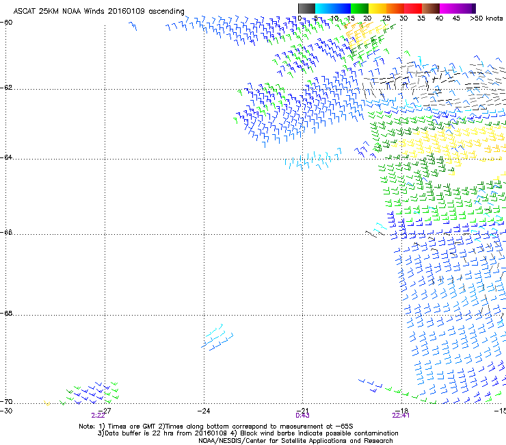506x445 pixels.
Task: Click the 'NOAA/NESDIS/Center for Satellite Applications and Research' credit
Action: (x=295, y=441)
